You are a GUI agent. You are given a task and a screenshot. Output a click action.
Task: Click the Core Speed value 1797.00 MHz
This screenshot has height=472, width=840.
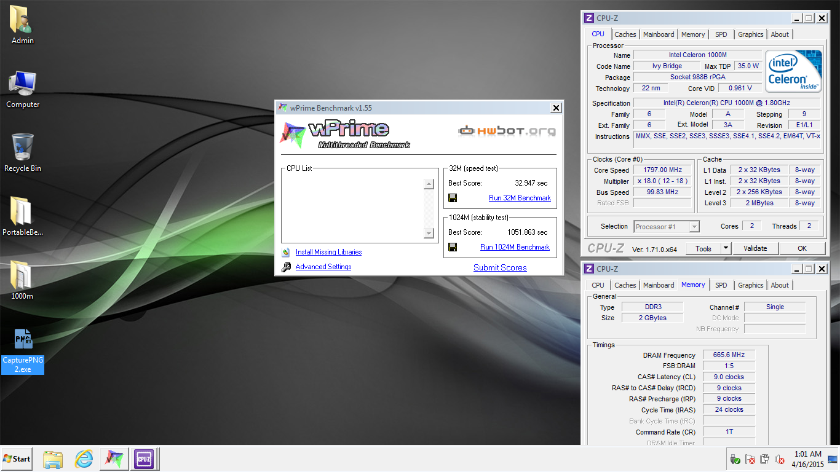[x=664, y=170]
